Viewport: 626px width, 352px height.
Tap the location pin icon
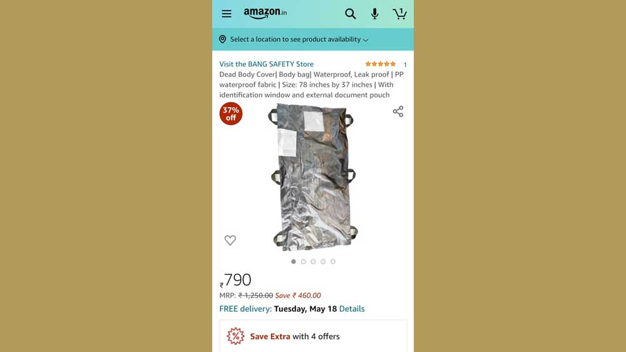coord(222,39)
